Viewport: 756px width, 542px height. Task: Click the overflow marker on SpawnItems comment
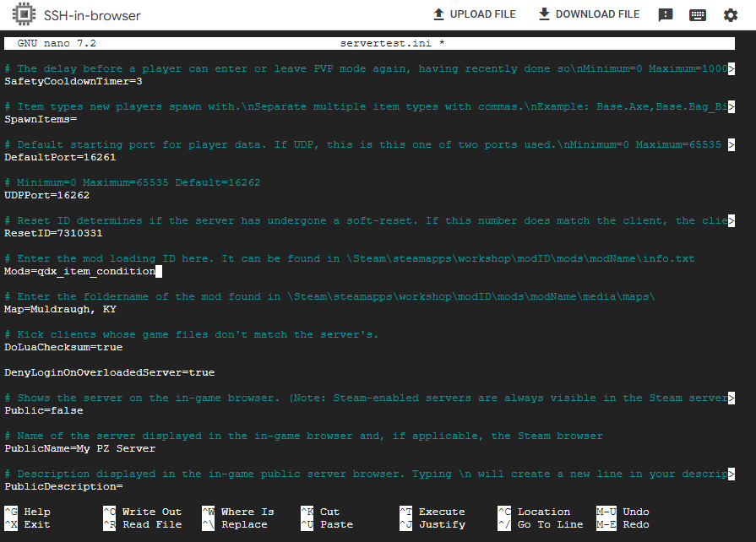(x=732, y=106)
